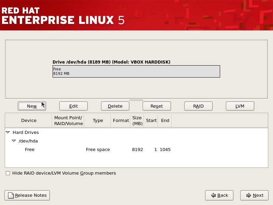Viewport: 273px width, 205px height.
Task: Select the Free space row in table
Action: click(x=136, y=150)
